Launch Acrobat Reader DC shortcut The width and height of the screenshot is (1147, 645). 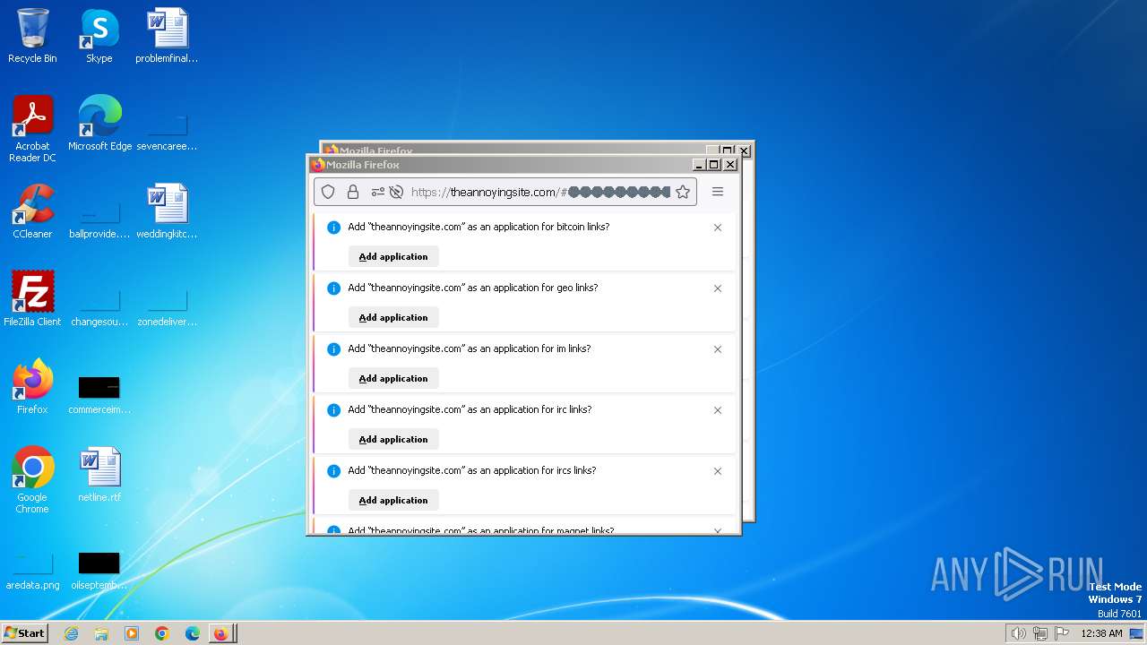32,130
